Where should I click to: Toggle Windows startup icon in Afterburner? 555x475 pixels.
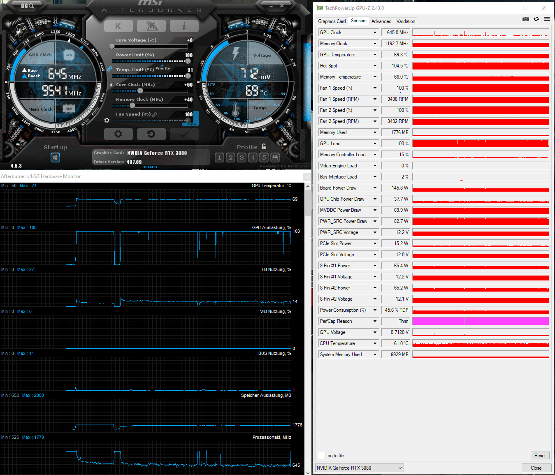pyautogui.click(x=55, y=158)
